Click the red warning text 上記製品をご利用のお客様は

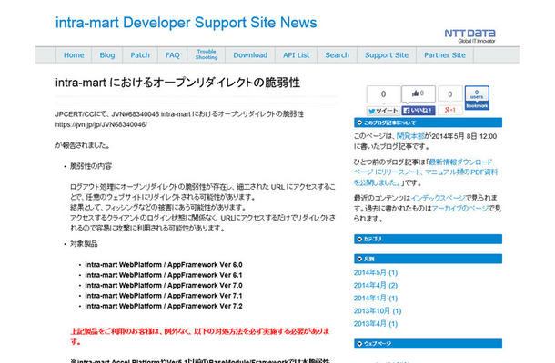click(200, 336)
